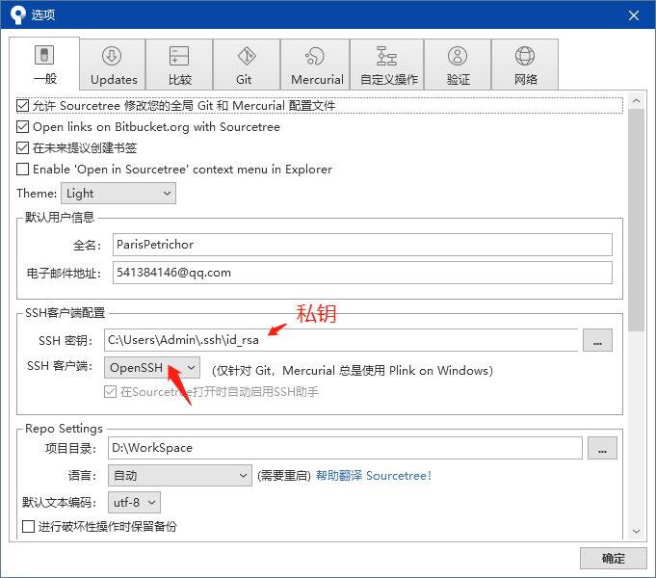This screenshot has width=656, height=578.
Task: Open the 验证 tab label
Action: 459,79
